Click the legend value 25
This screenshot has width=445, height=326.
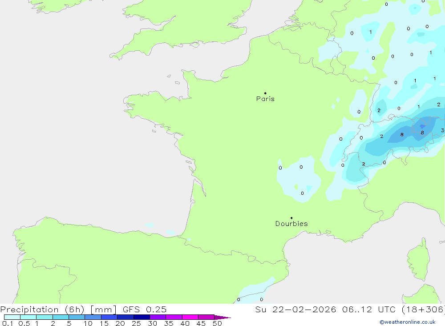137,323
